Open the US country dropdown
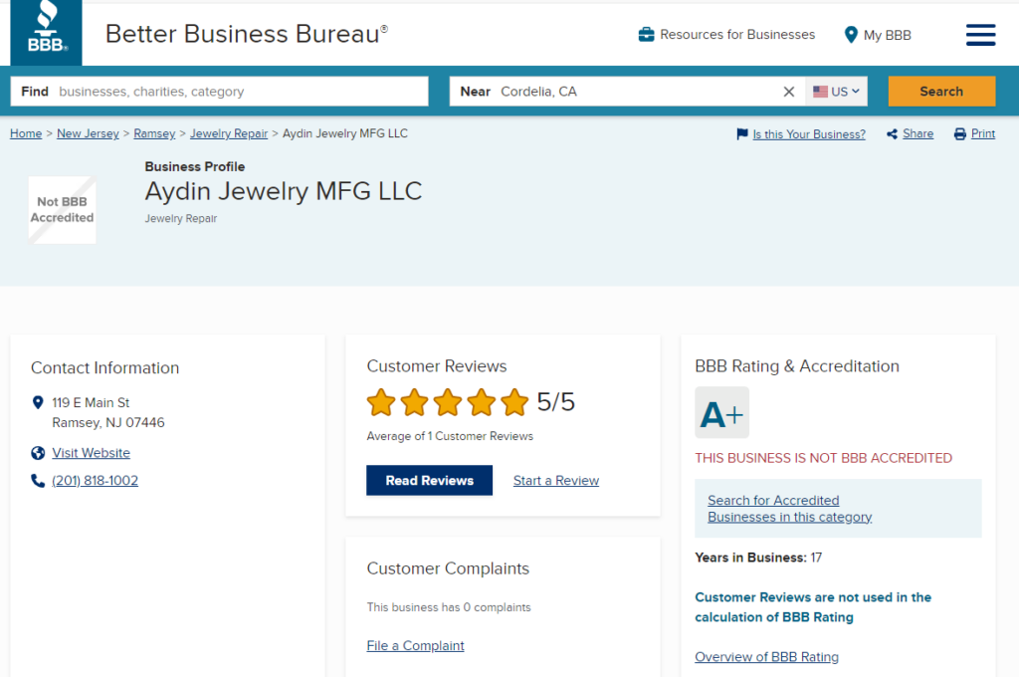 (836, 92)
